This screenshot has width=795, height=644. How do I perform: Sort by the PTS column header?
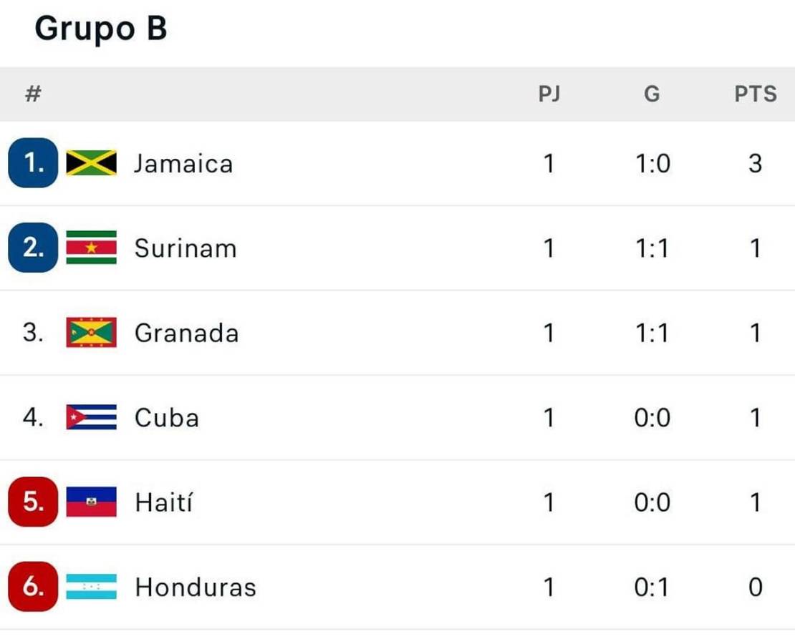(x=756, y=94)
